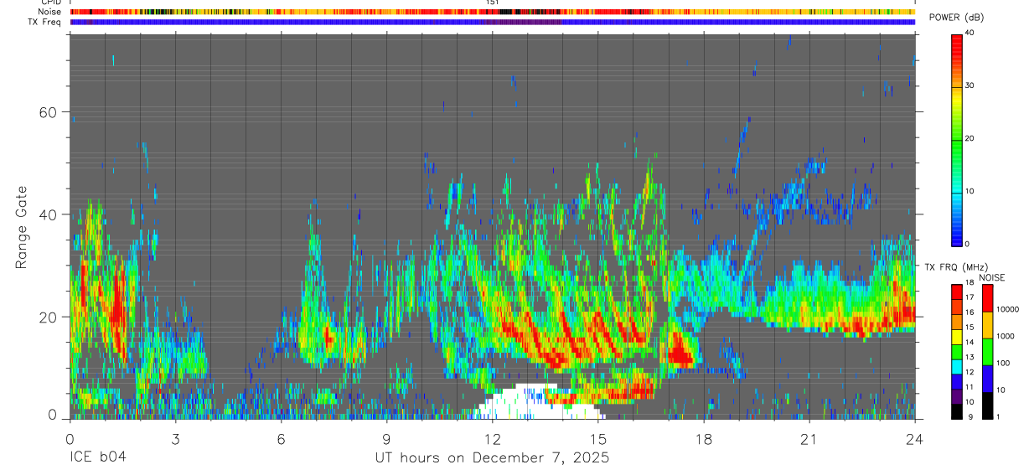Image resolution: width=1029 pixels, height=475 pixels.
Task: Click the 'UT hours on December 7, 2025' label
Action: tap(492, 458)
